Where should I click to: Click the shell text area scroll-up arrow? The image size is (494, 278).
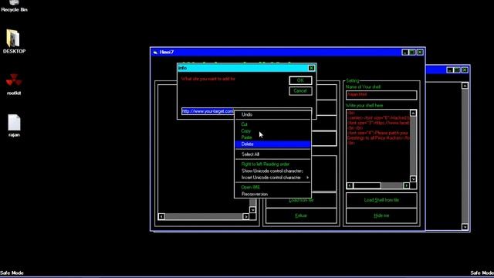[x=413, y=114]
